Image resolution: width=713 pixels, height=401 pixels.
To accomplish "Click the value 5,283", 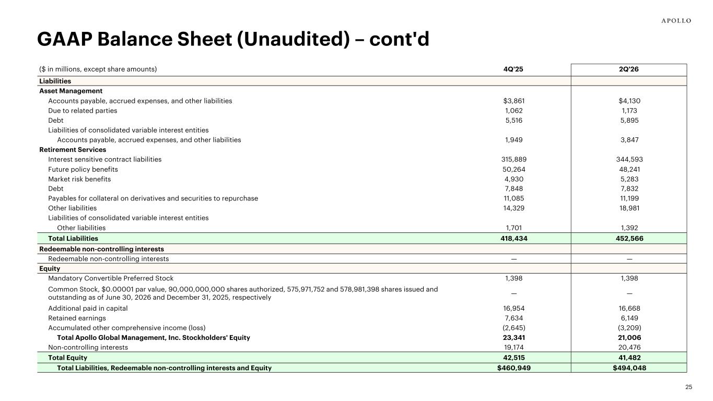I will [x=629, y=179].
